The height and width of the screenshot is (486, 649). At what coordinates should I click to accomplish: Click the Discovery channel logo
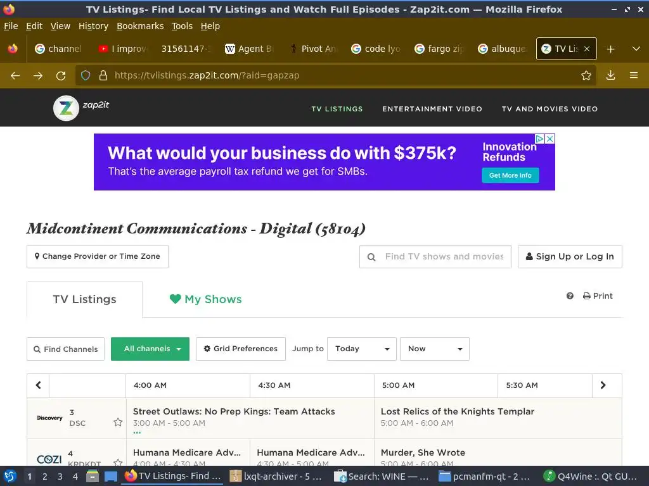click(49, 418)
